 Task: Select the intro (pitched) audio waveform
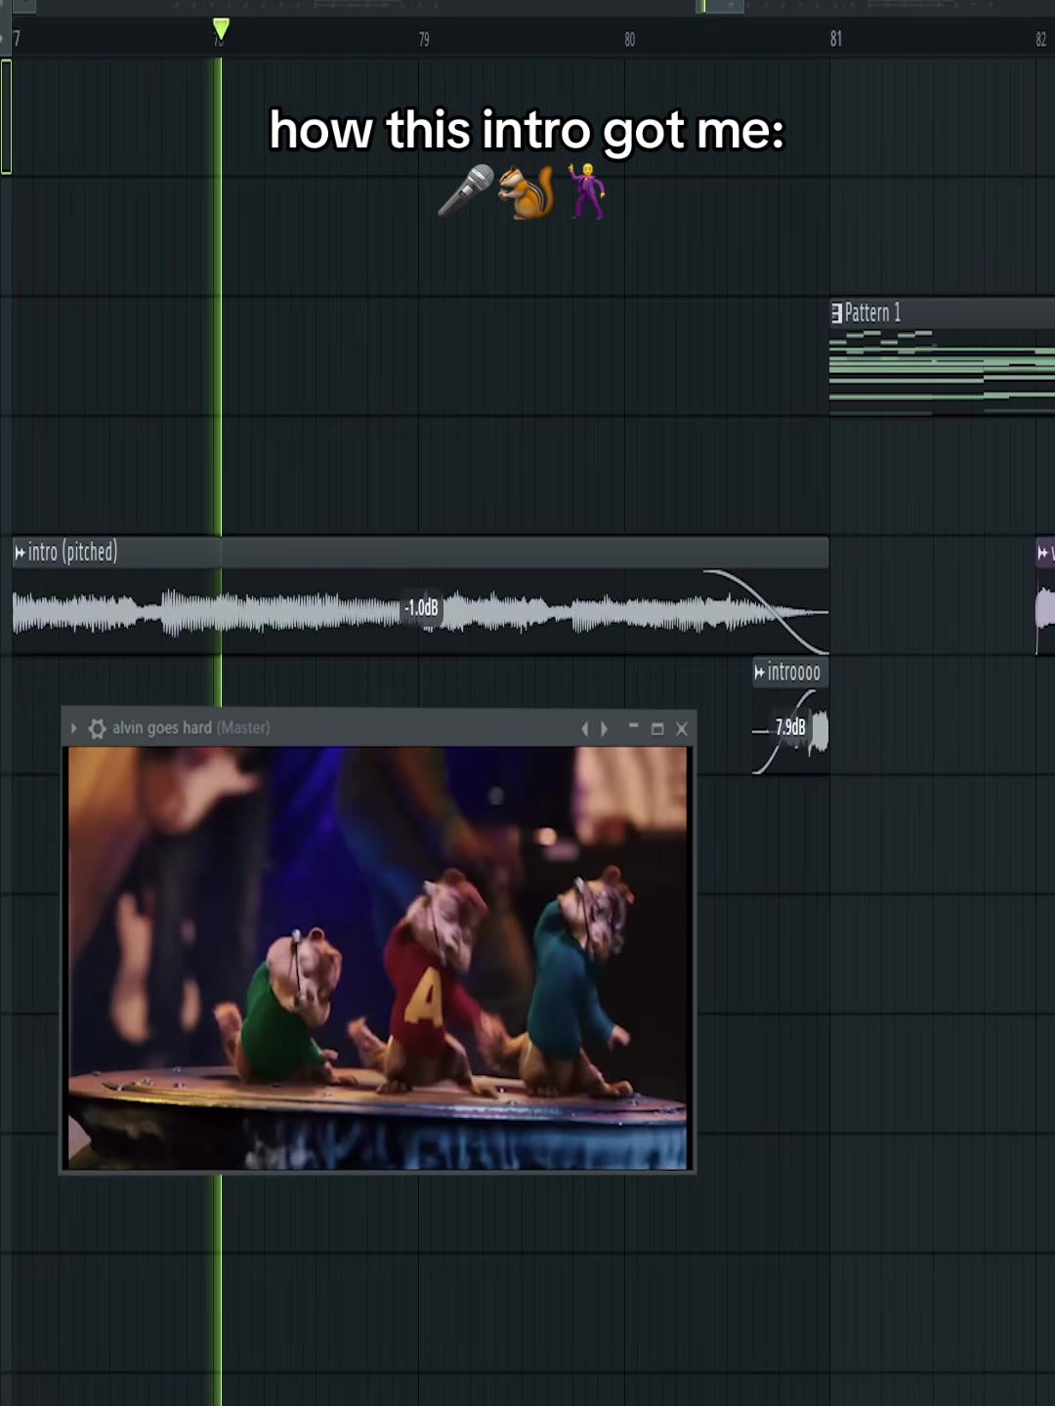420,612
